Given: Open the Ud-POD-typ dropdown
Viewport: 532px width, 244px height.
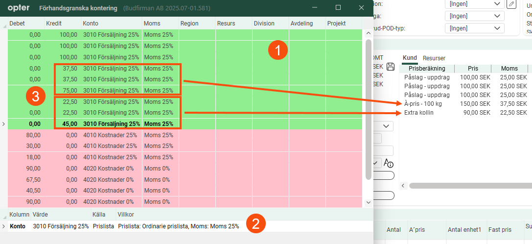Looking at the screenshot, I should pyautogui.click(x=475, y=28).
